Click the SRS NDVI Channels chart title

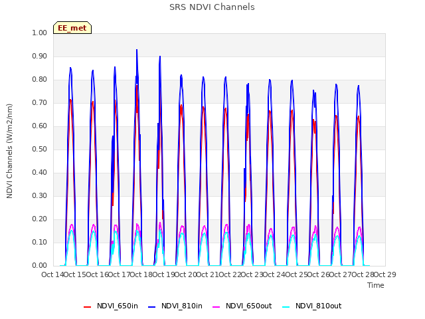(212, 7)
